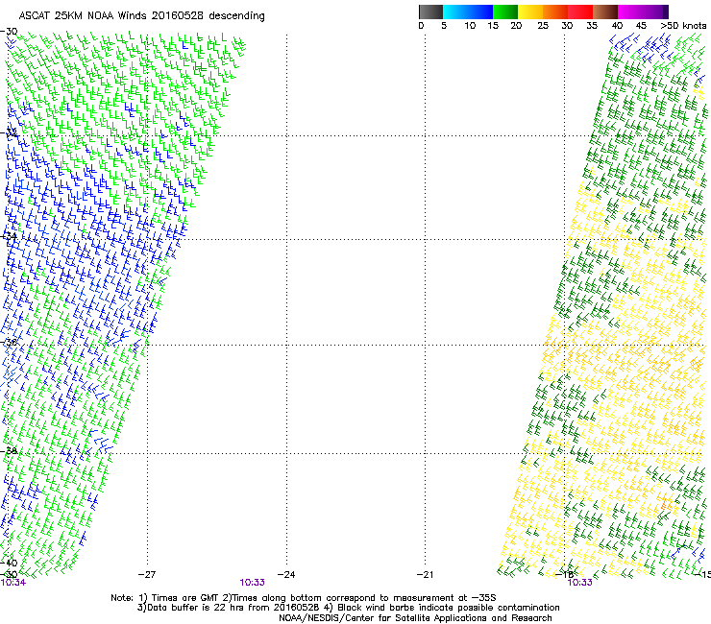Click the -32 latitude axis label
Screen dimensions: 711x624
9,133
